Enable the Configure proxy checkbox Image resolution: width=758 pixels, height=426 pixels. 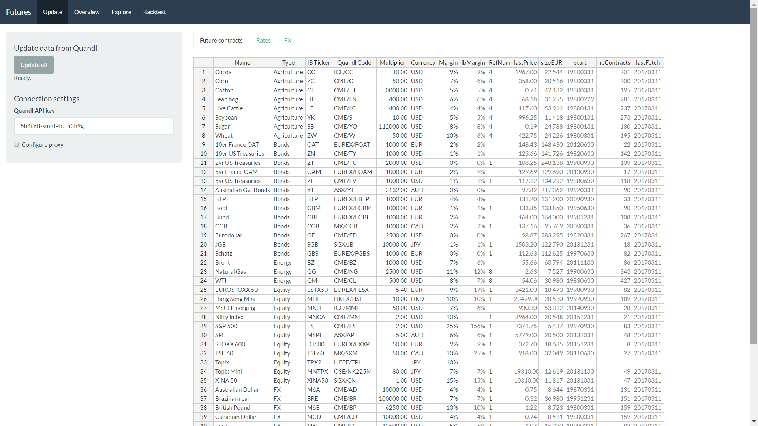click(16, 145)
